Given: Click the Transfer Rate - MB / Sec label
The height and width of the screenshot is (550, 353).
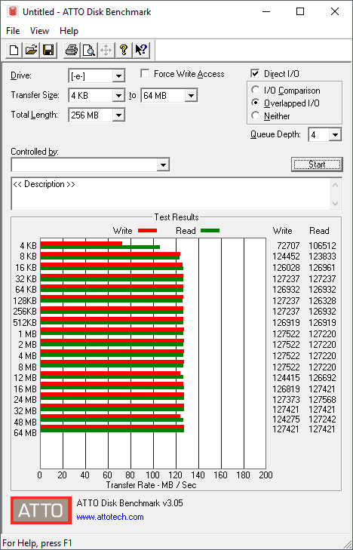Looking at the screenshot, I should [151, 485].
